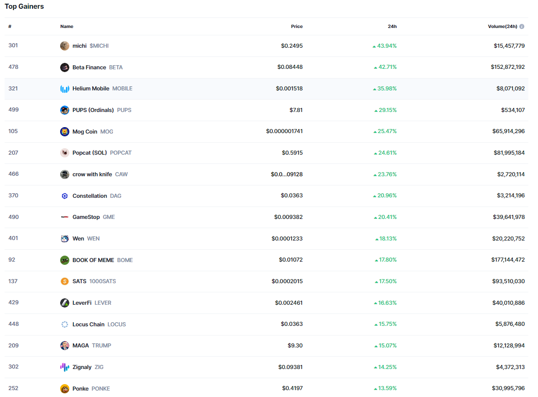
Task: Open the crow with knife link
Action: coord(92,174)
